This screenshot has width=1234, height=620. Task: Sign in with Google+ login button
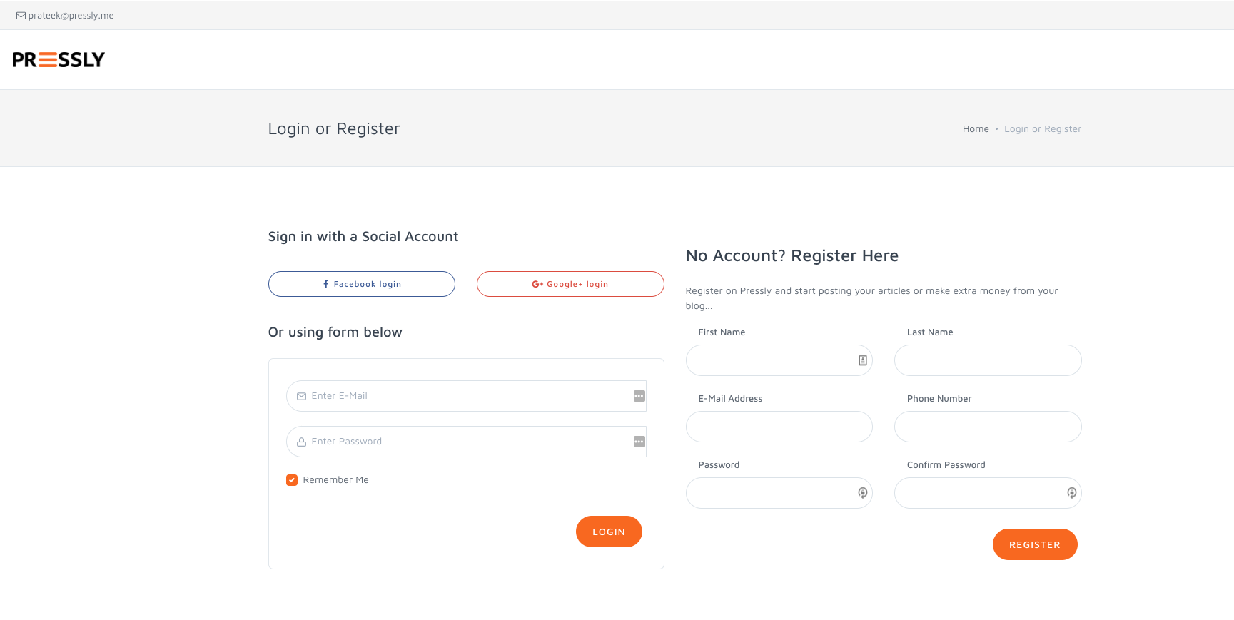[x=570, y=284]
